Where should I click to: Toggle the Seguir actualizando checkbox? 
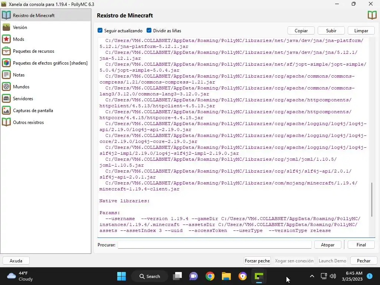pos(100,30)
